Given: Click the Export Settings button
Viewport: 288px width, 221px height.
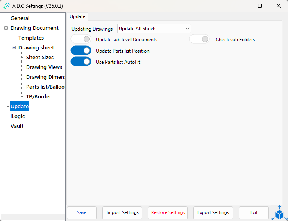Looking at the screenshot, I should click(x=213, y=212).
